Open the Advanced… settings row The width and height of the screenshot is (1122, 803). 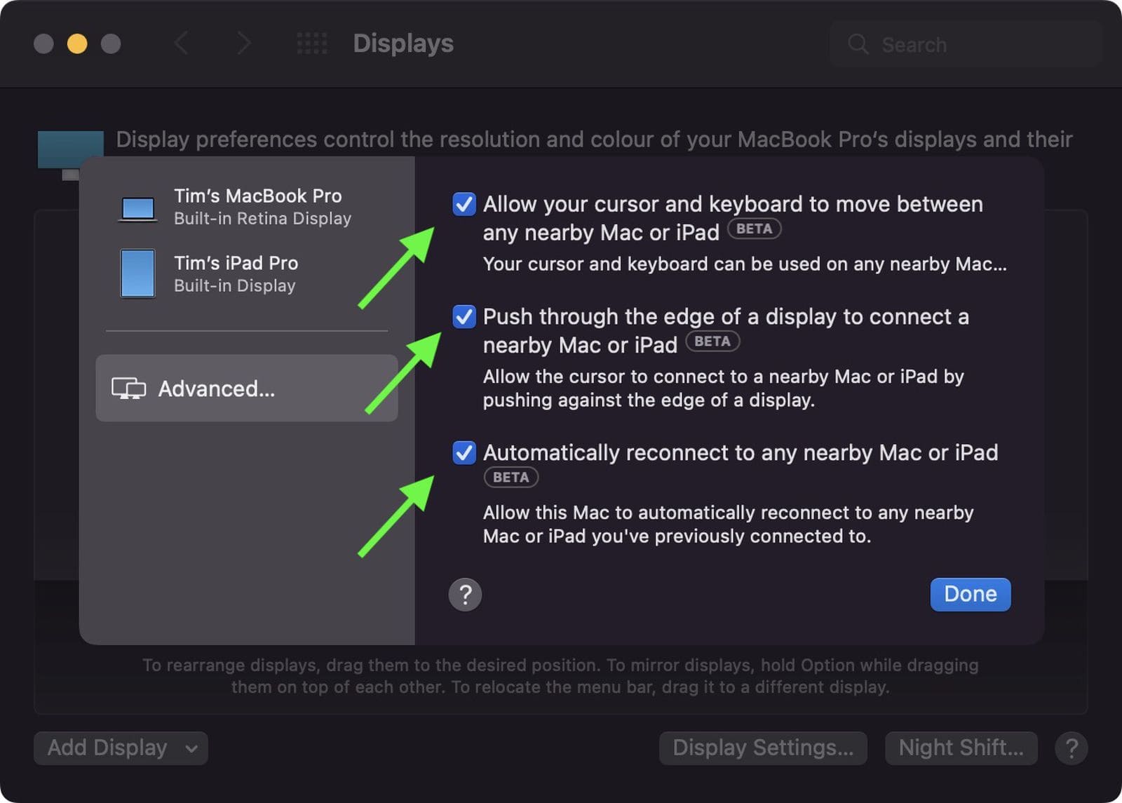247,388
